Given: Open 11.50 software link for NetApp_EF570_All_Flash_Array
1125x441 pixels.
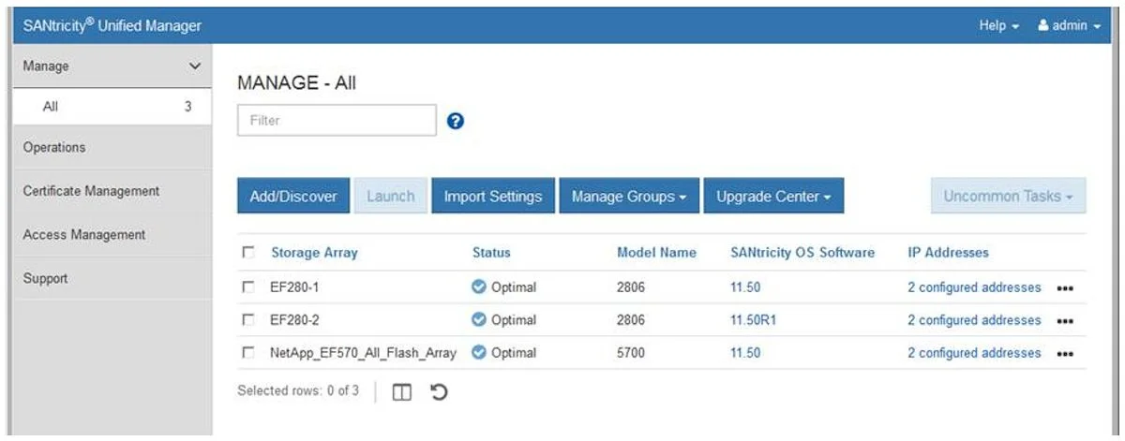Looking at the screenshot, I should (745, 353).
